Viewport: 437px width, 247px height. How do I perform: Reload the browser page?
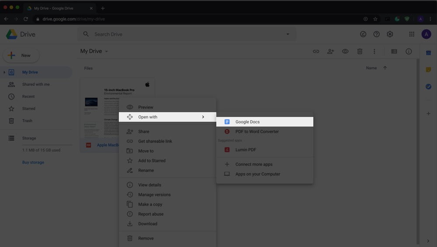tap(26, 19)
